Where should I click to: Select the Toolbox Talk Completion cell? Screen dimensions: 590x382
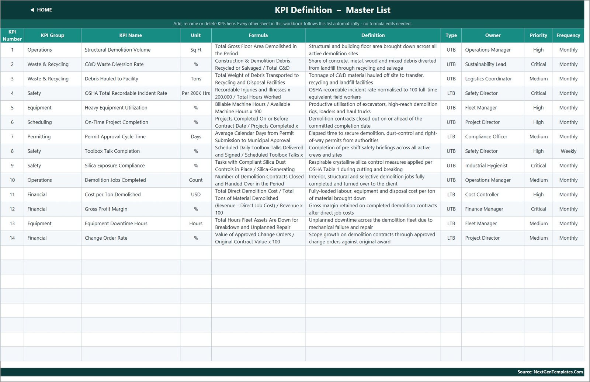coord(131,151)
